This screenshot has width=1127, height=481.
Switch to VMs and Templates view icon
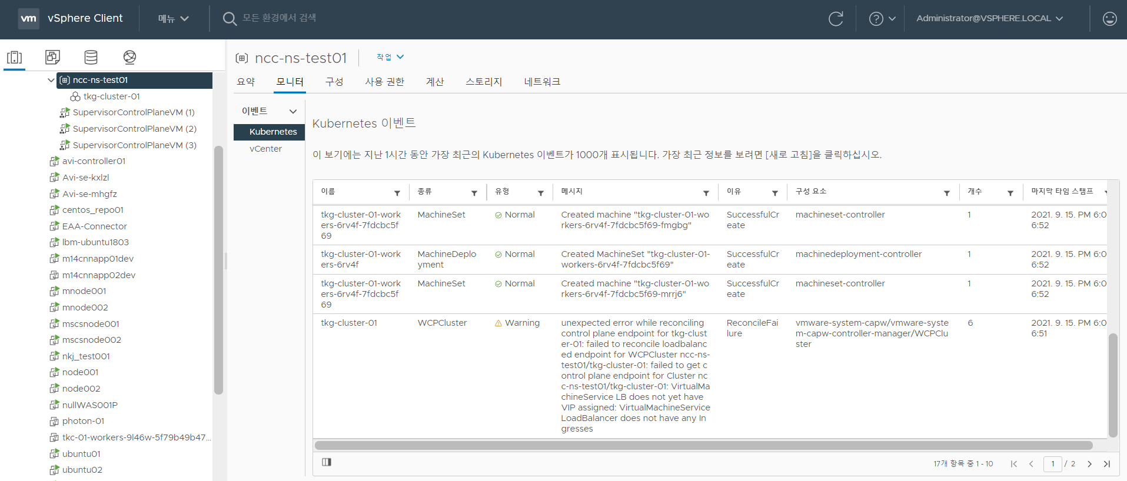pyautogui.click(x=52, y=57)
